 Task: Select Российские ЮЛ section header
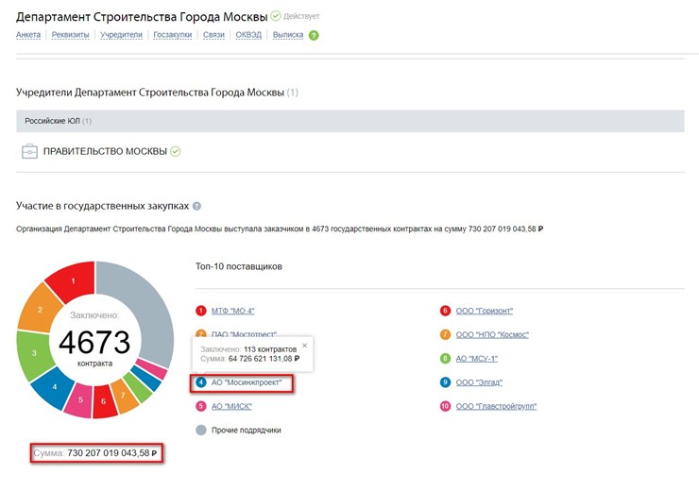[349, 121]
